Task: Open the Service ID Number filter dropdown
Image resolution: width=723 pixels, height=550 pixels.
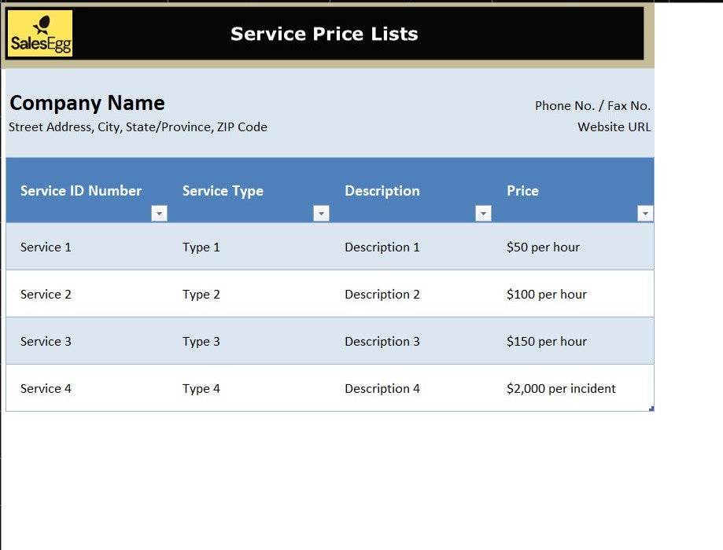Action: tap(159, 213)
